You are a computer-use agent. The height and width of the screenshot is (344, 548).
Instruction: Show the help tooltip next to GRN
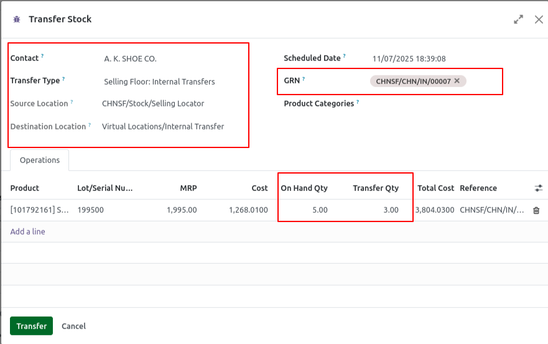click(304, 79)
